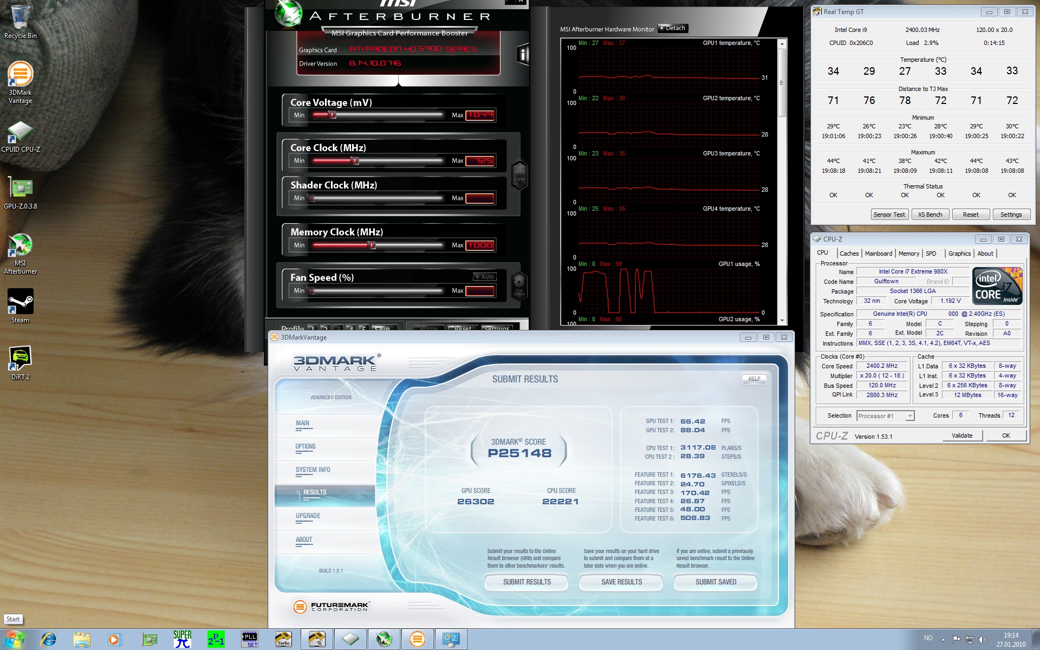Screen dimensions: 1040x650
Task: Open the Steam desktop shortcut
Action: [x=20, y=306]
